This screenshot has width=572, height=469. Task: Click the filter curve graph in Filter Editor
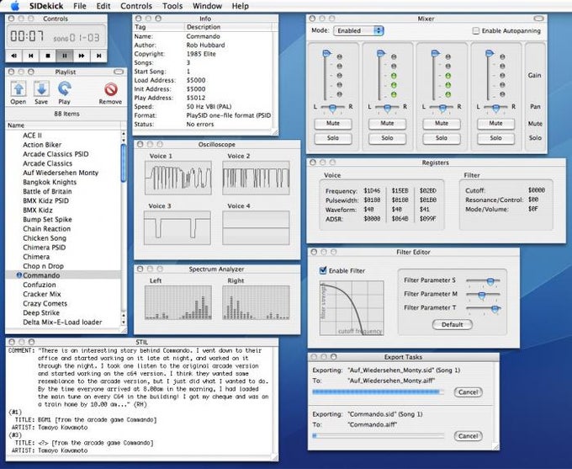pyautogui.click(x=352, y=308)
